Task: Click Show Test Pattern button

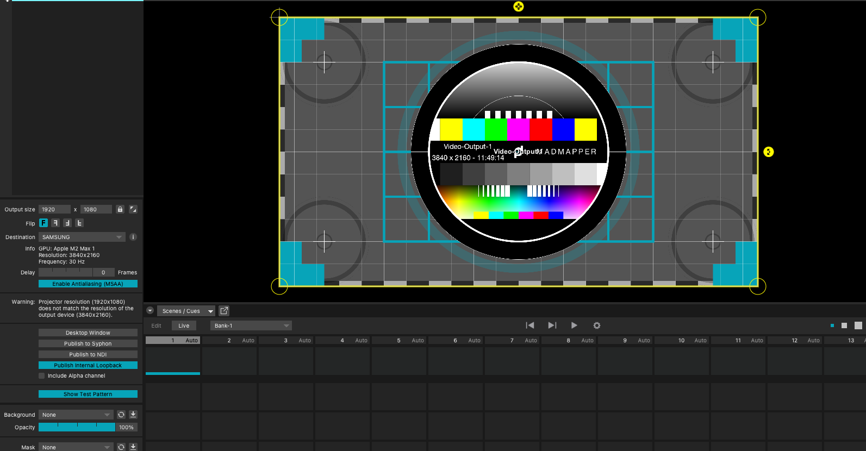Action: tap(88, 394)
